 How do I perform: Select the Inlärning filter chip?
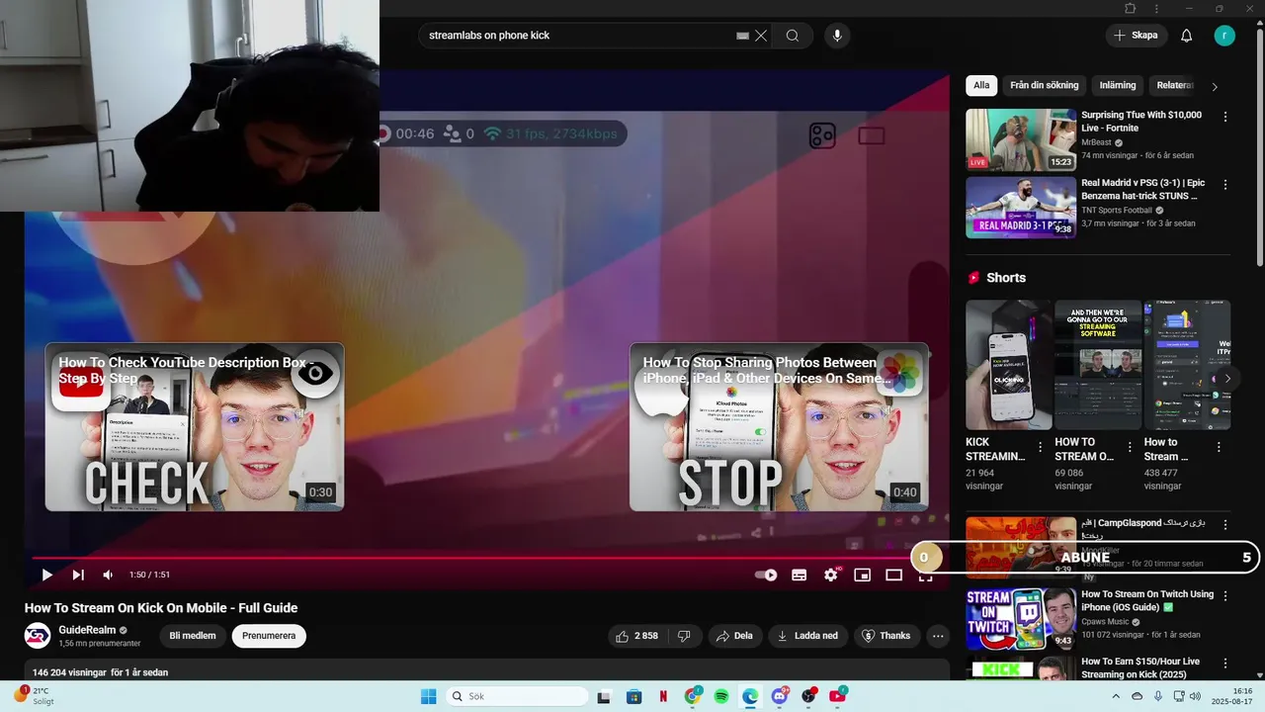coord(1118,85)
